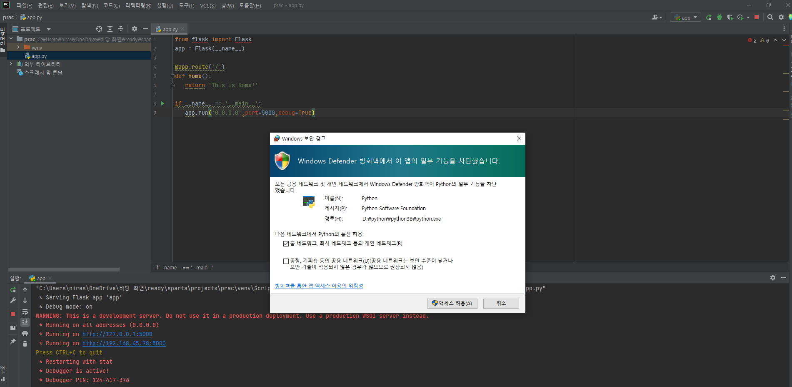Expand all nodes in Project panel
Screen dimensions: 792x387
110,29
